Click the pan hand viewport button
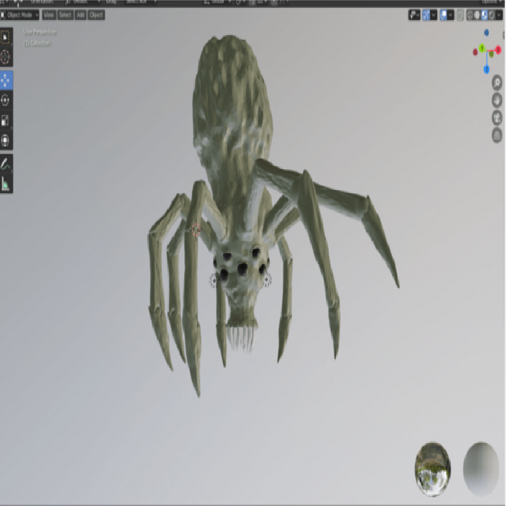The image size is (506, 506). pos(497,100)
